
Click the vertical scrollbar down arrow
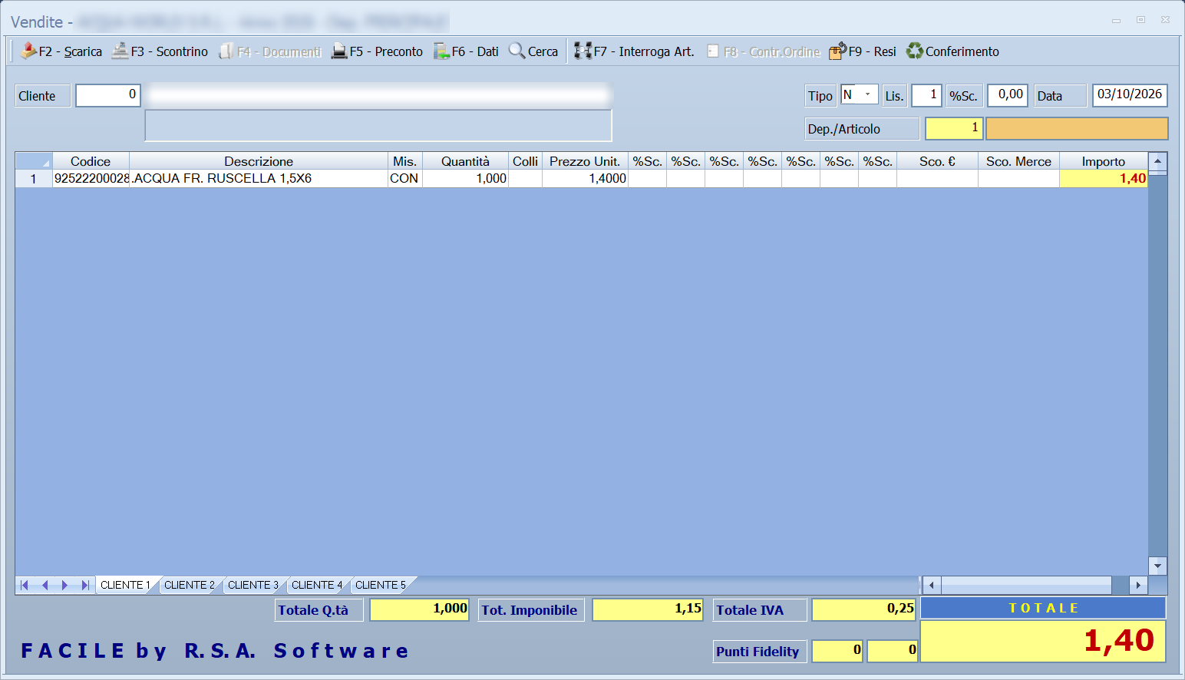click(1157, 566)
